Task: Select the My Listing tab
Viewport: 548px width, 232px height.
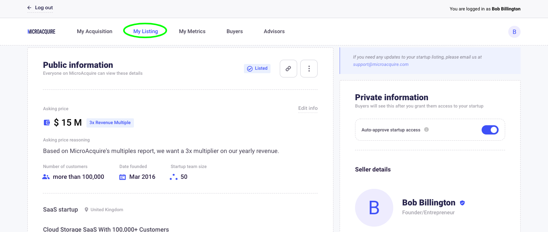Action: click(x=145, y=32)
